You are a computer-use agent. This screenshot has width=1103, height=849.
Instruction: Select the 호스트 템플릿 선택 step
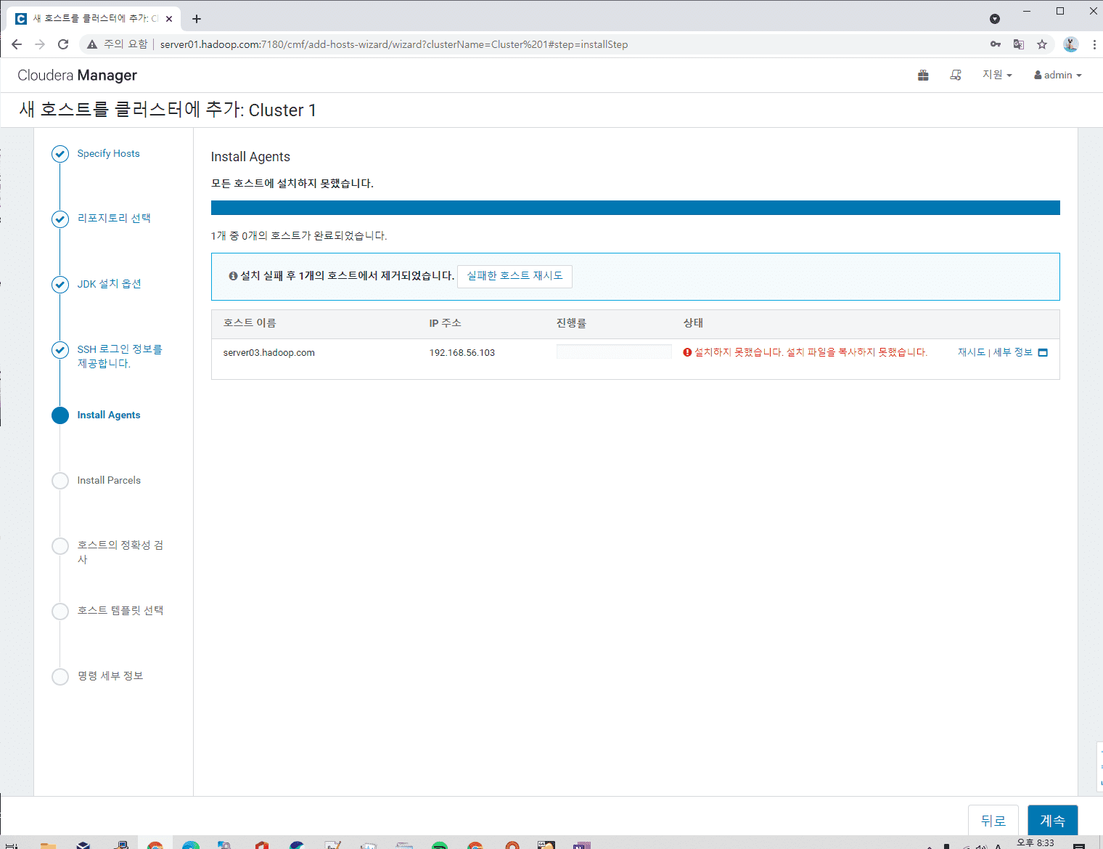click(x=120, y=610)
